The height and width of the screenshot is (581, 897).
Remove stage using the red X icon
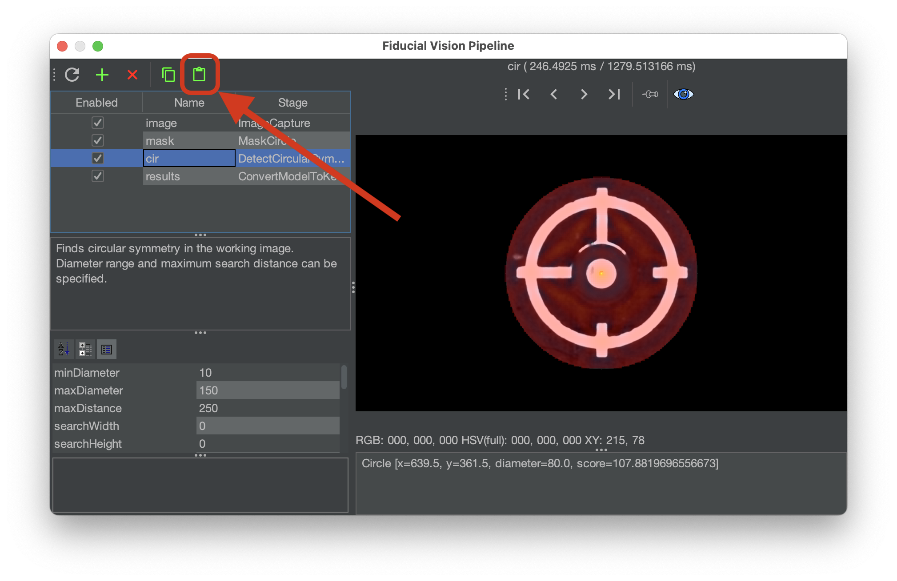point(132,75)
